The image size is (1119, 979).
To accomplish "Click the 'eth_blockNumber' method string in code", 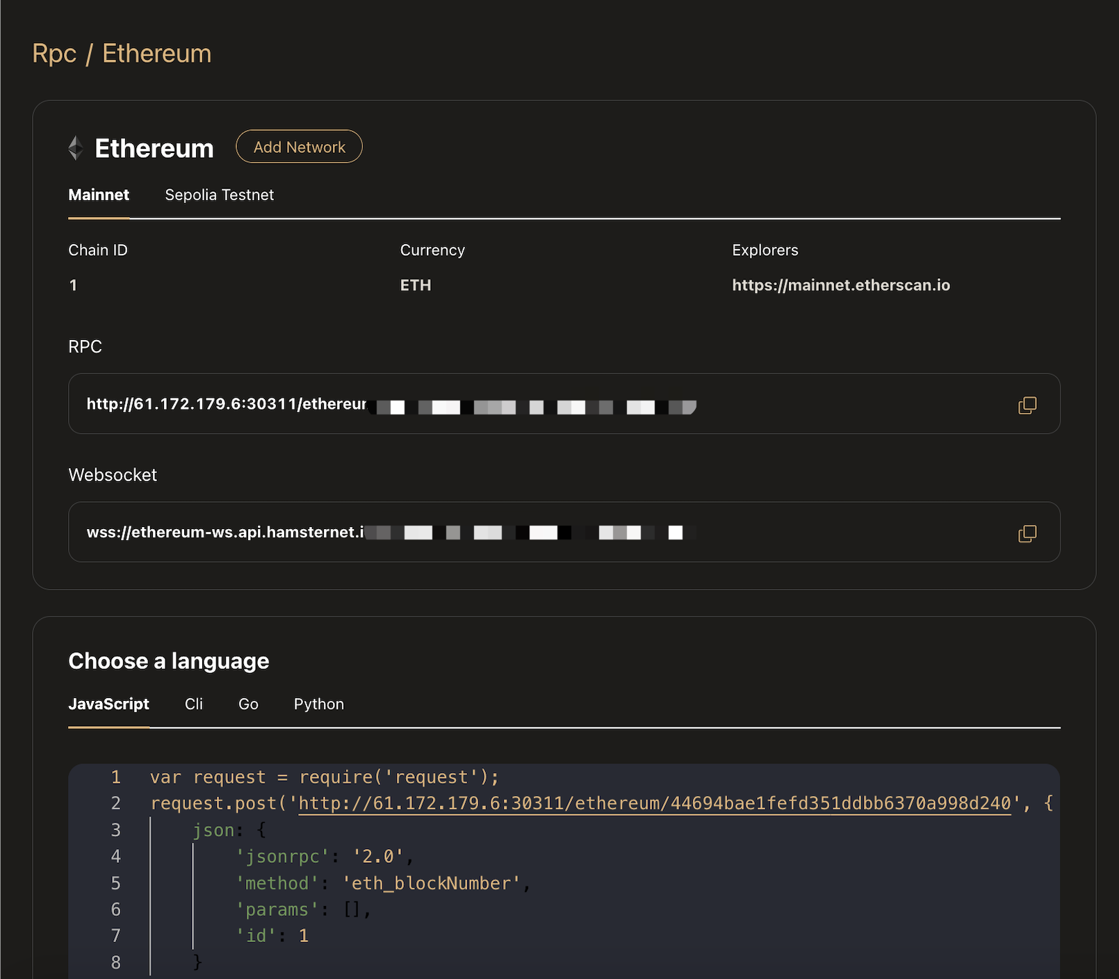I will click(x=432, y=883).
